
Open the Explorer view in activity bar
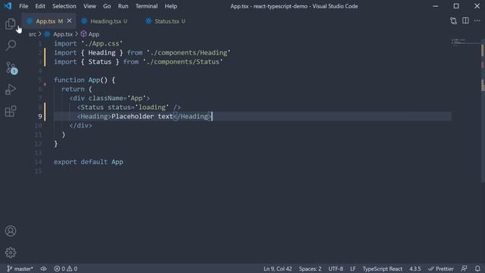[10, 24]
